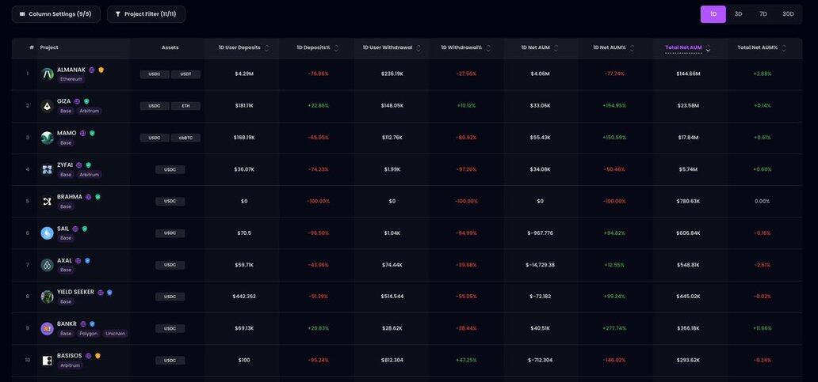Click the Arbitrum chain tag under GIZA

click(90, 111)
